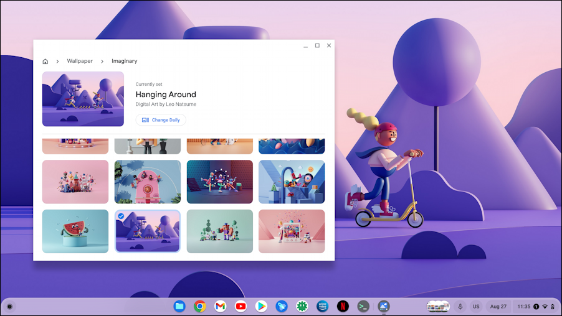Select the checked Hanging Around wallpaper thumbnail
562x316 pixels.
pyautogui.click(x=148, y=231)
